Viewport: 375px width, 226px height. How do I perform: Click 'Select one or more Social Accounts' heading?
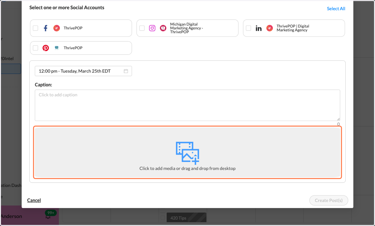coord(67,7)
